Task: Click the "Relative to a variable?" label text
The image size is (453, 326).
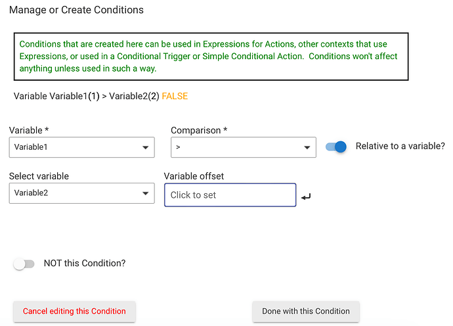Action: 400,147
